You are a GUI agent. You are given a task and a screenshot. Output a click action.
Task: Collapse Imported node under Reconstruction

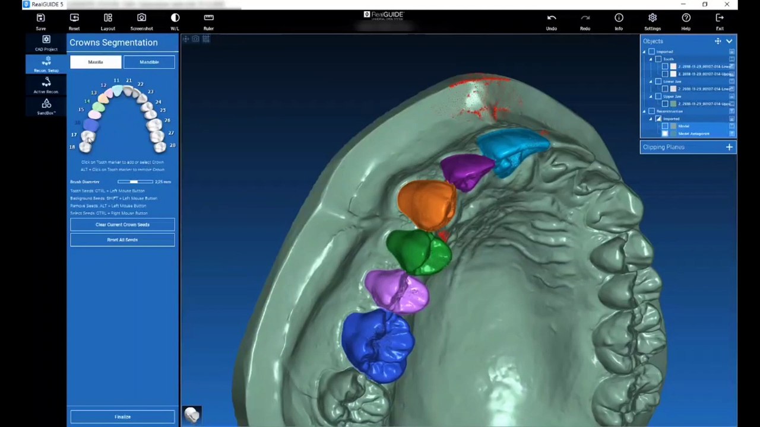(x=651, y=119)
